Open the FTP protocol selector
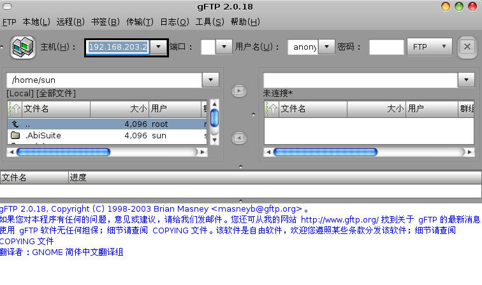482x285 pixels. pos(430,47)
